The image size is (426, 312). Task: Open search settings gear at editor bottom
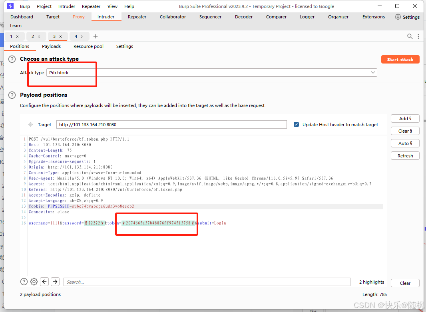pyautogui.click(x=34, y=282)
